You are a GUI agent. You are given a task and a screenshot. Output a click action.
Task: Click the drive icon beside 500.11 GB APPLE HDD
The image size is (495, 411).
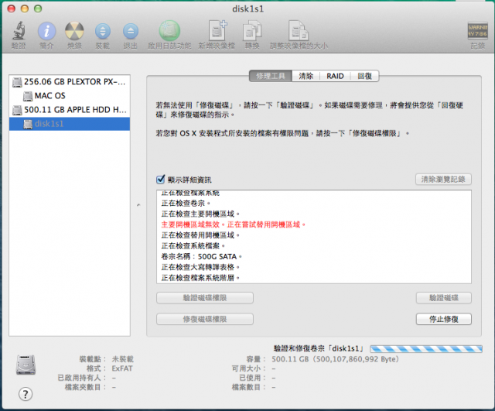[x=17, y=110]
